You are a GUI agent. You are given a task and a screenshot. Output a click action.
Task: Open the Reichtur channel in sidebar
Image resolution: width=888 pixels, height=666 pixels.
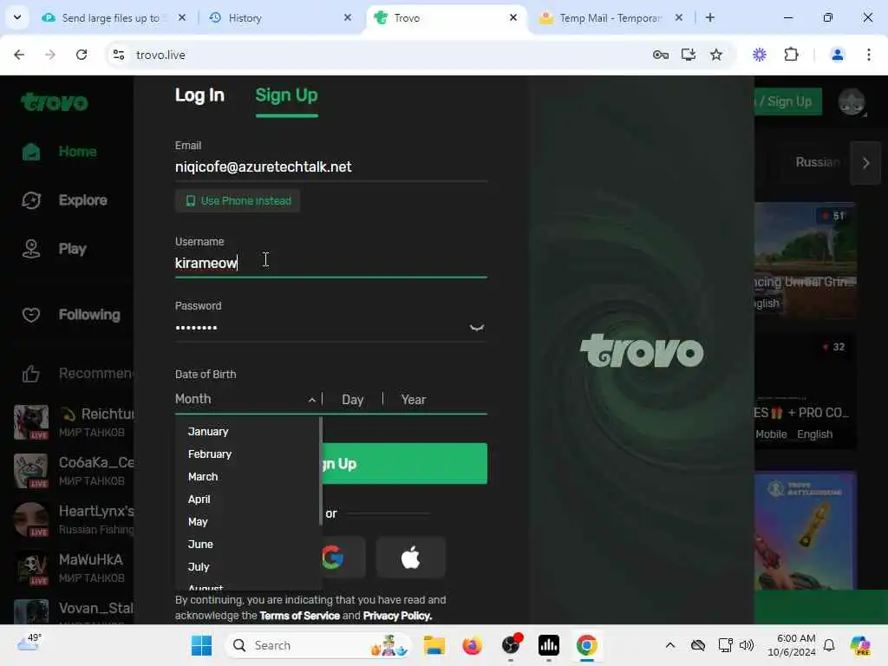(x=74, y=422)
